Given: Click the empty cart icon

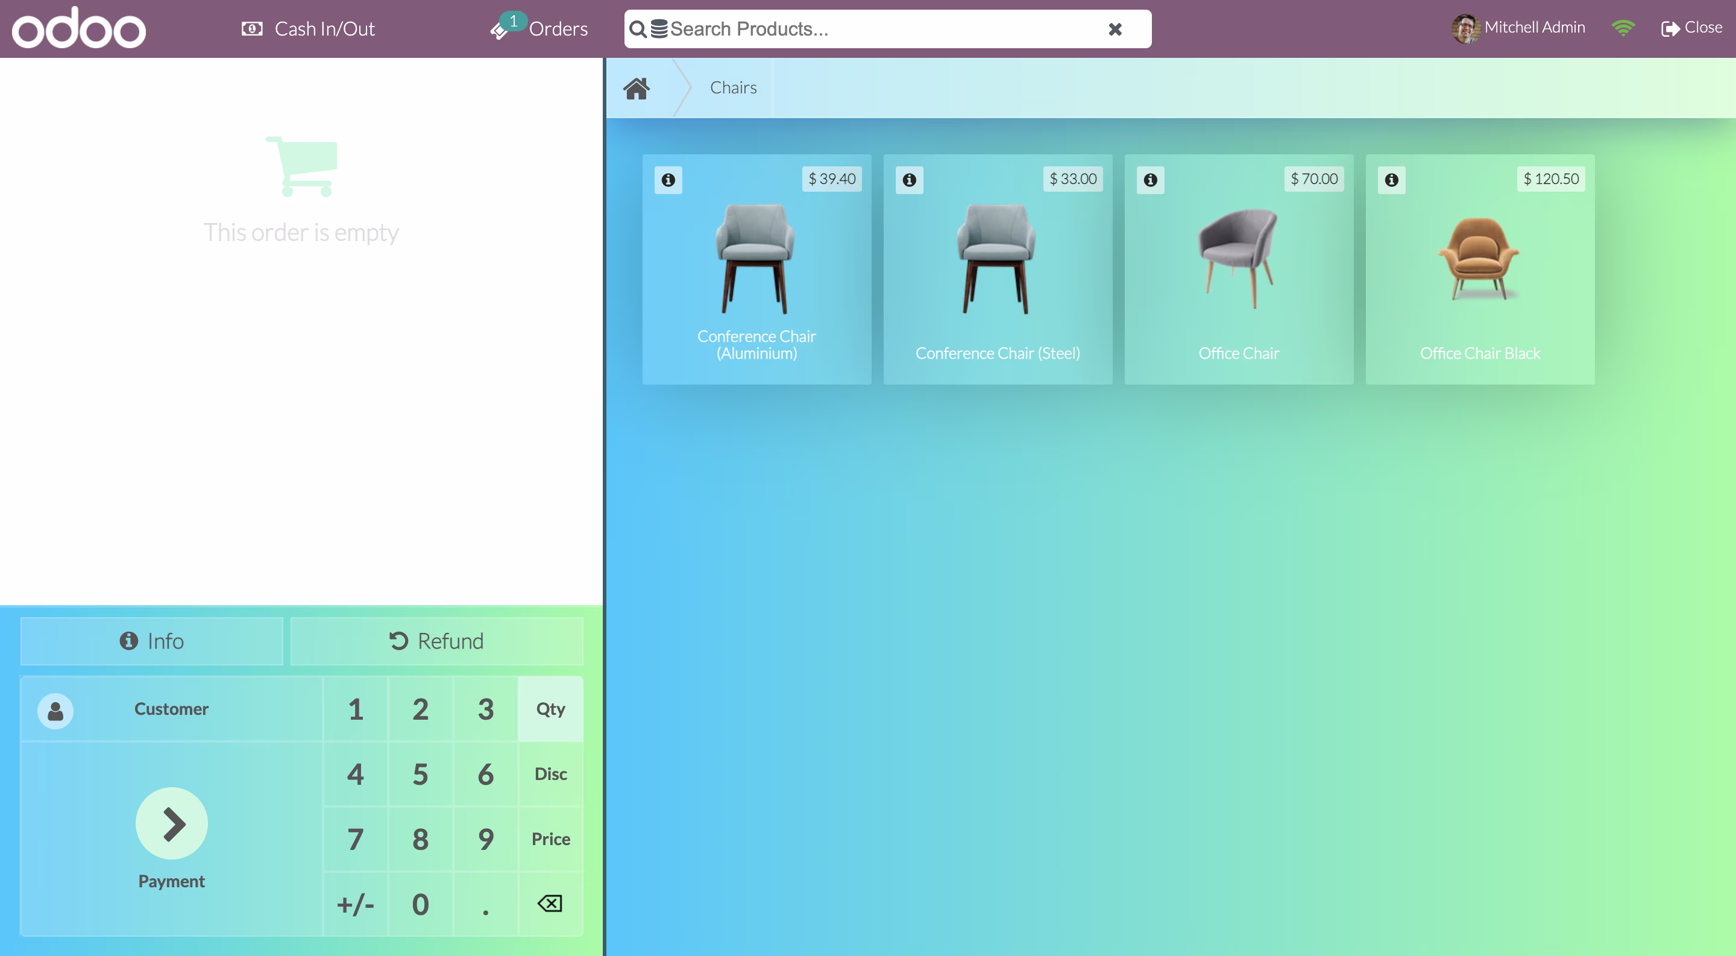Looking at the screenshot, I should click(302, 166).
